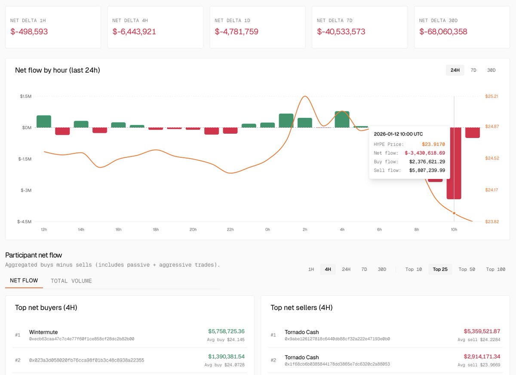This screenshot has height=375, width=516.
Task: Show Top 25 participants
Action: [x=440, y=269]
